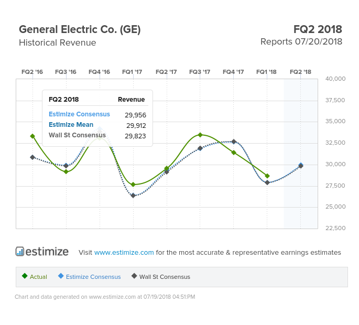Click the FQ2 2018 tooltip header
This screenshot has width=359, height=325.
63,100
